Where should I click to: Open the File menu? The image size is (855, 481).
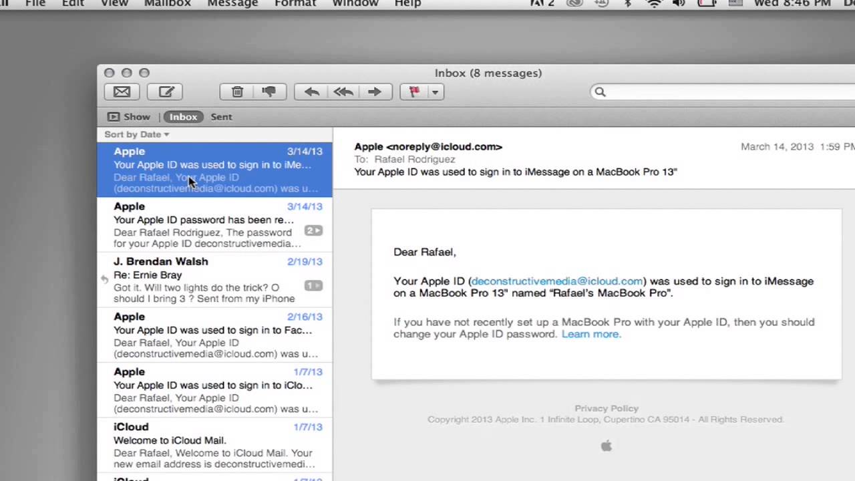(35, 3)
